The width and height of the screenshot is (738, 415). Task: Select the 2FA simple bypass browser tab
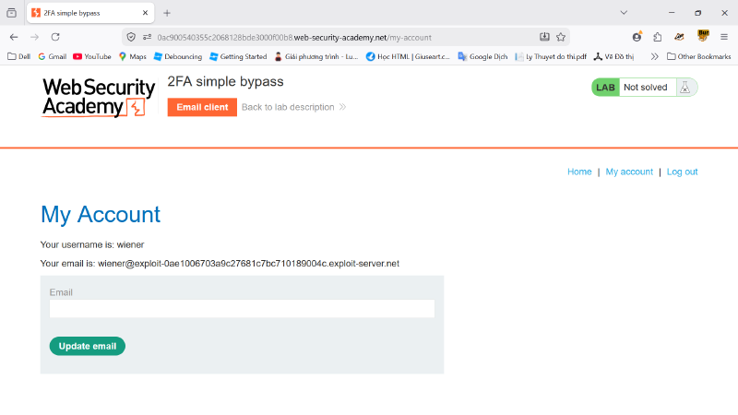pyautogui.click(x=90, y=13)
